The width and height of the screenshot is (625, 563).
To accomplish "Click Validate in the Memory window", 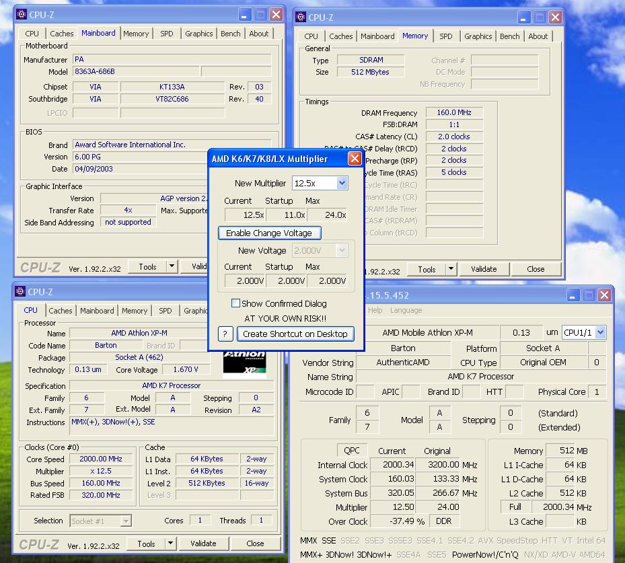I will click(483, 269).
